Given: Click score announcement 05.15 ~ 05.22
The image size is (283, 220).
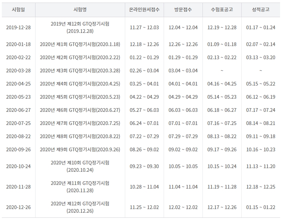Looking at the screenshot, I should (261, 84).
